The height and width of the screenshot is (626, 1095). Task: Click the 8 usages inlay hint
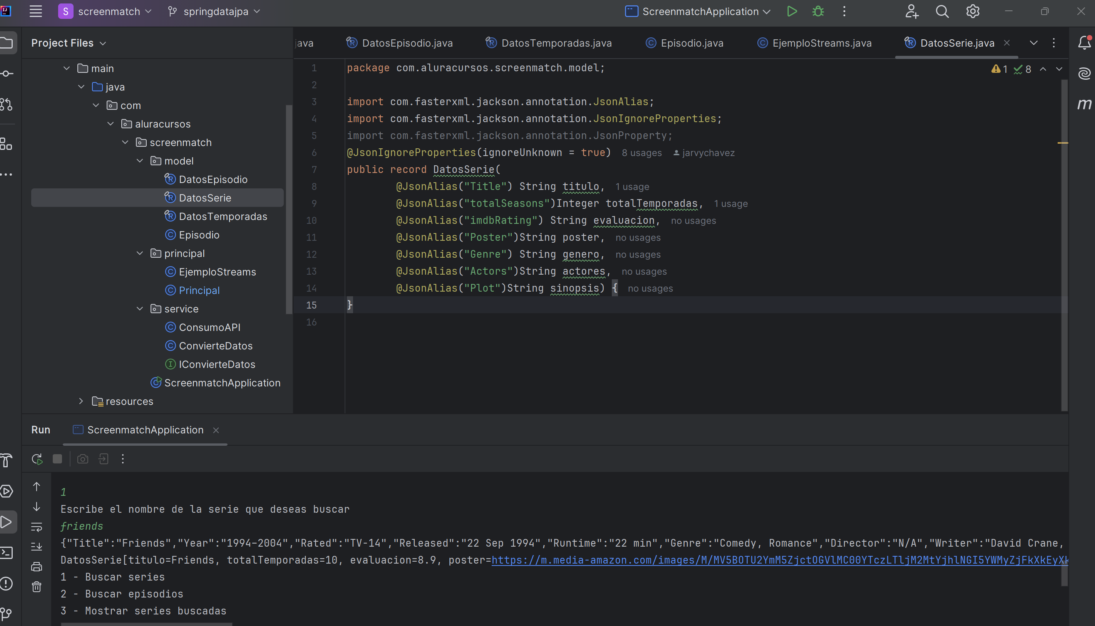[x=642, y=153]
